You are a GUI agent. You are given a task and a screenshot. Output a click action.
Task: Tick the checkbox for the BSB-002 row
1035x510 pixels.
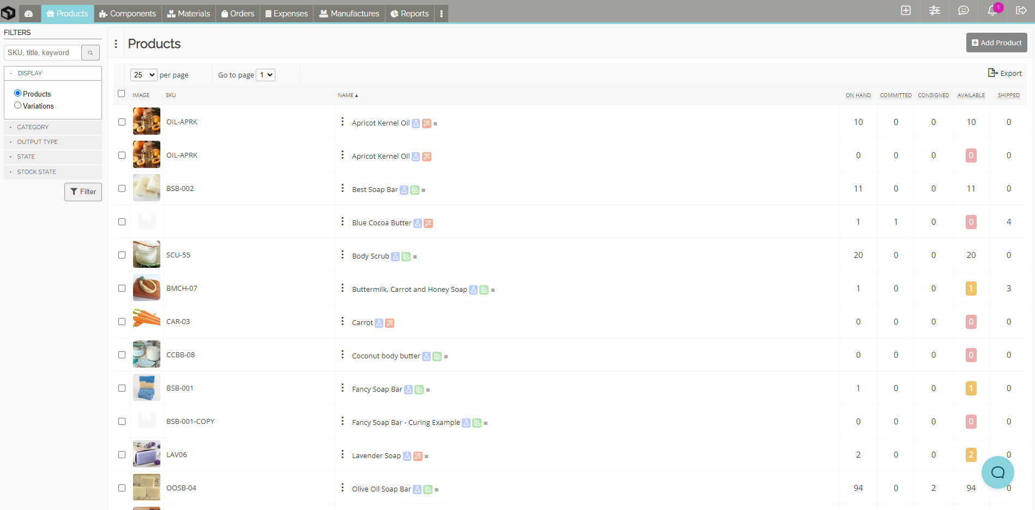(122, 188)
